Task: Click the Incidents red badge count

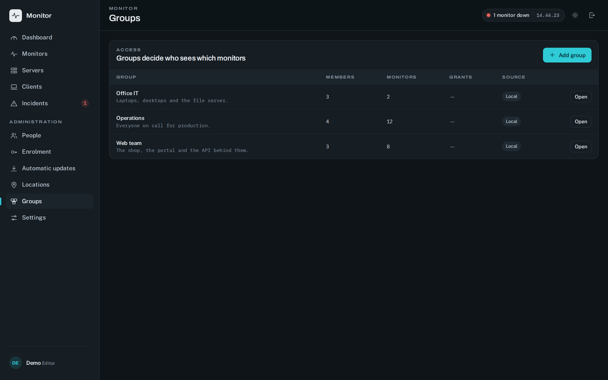Action: tap(85, 103)
